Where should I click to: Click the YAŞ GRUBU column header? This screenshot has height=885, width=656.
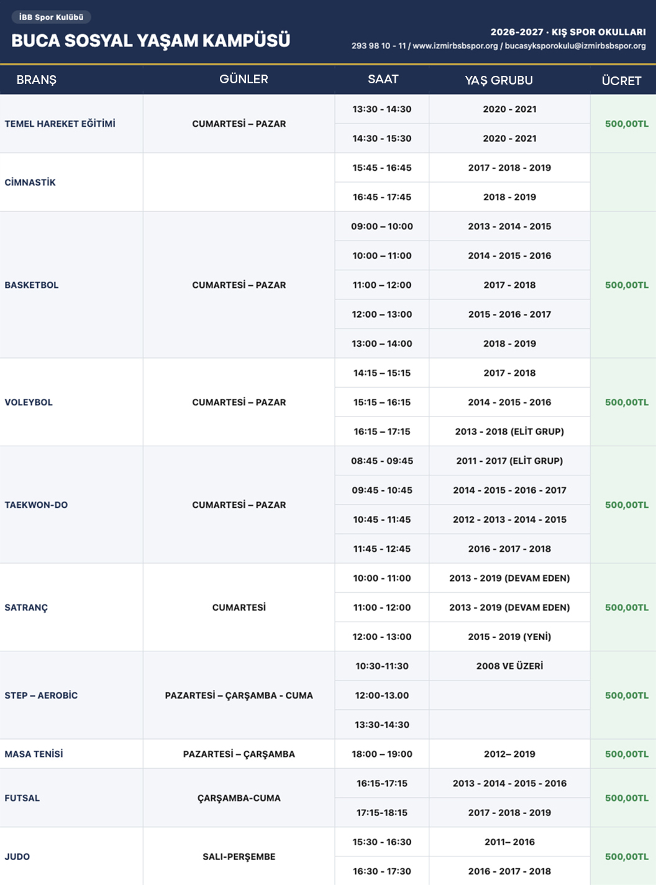499,80
